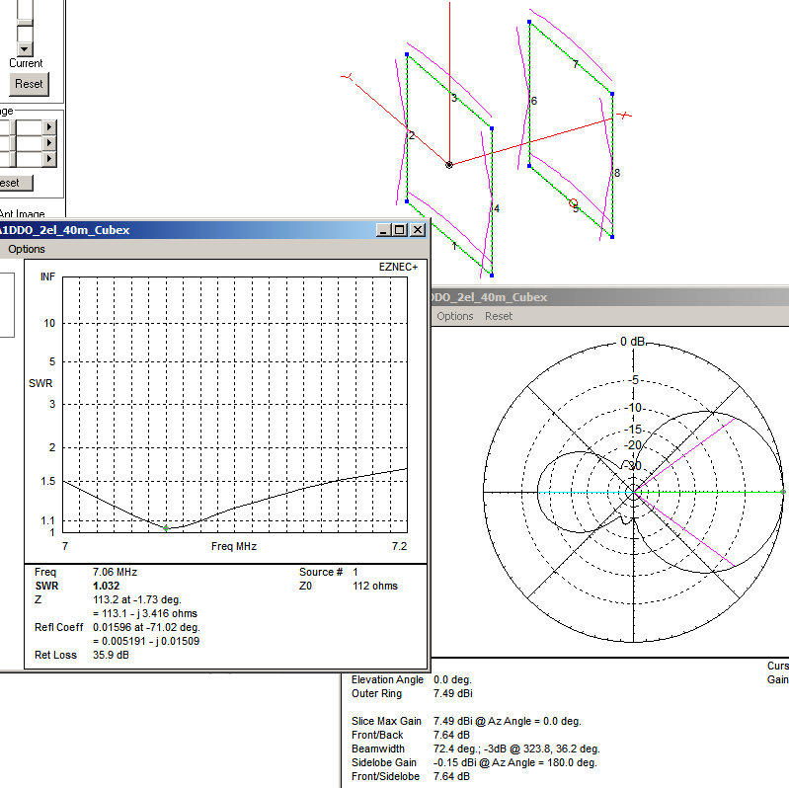Click the green cursor dot on the polar plot
The image size is (789, 788).
pyautogui.click(x=783, y=492)
